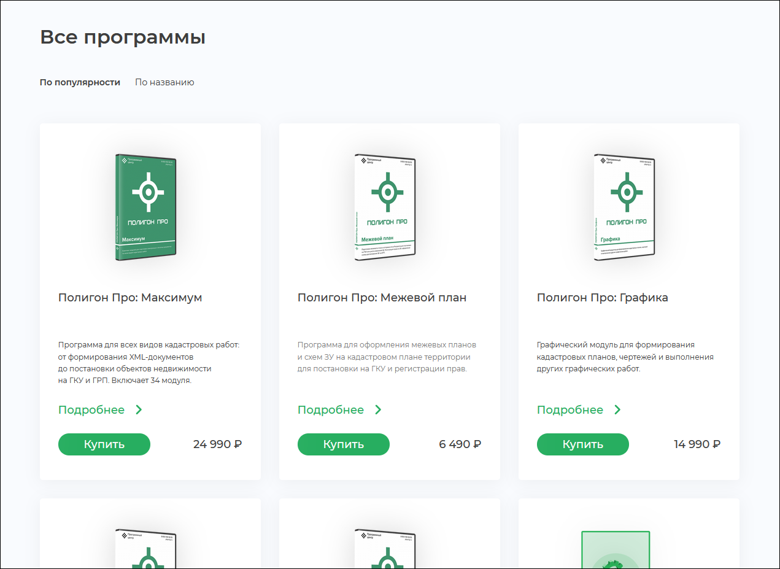The width and height of the screenshot is (780, 569).
Task: Open the Межевой план product box image
Action: point(385,207)
